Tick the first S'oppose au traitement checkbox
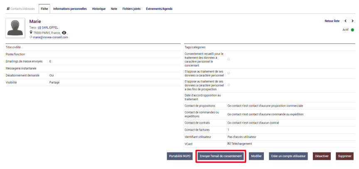 (x=229, y=73)
